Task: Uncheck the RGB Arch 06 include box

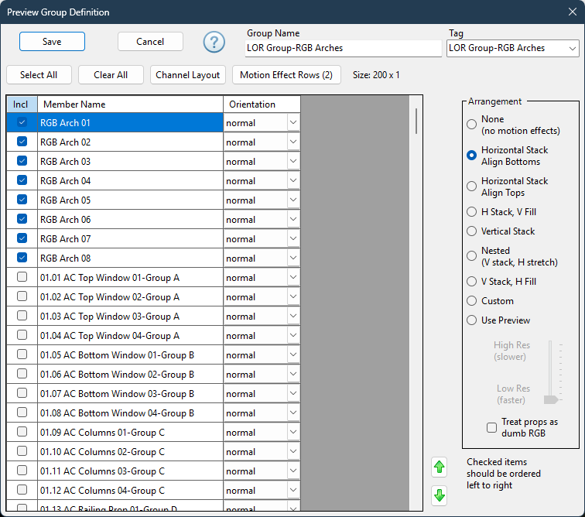Action: click(22, 219)
